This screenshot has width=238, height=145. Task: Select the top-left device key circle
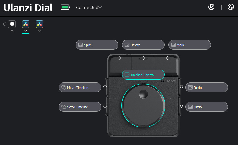(119, 58)
